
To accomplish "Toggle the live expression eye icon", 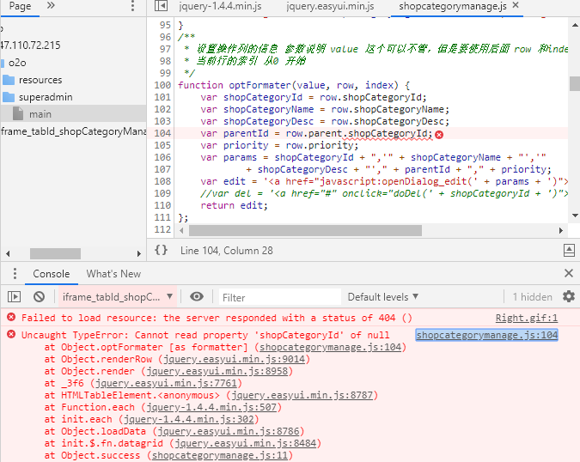I will pyautogui.click(x=197, y=296).
